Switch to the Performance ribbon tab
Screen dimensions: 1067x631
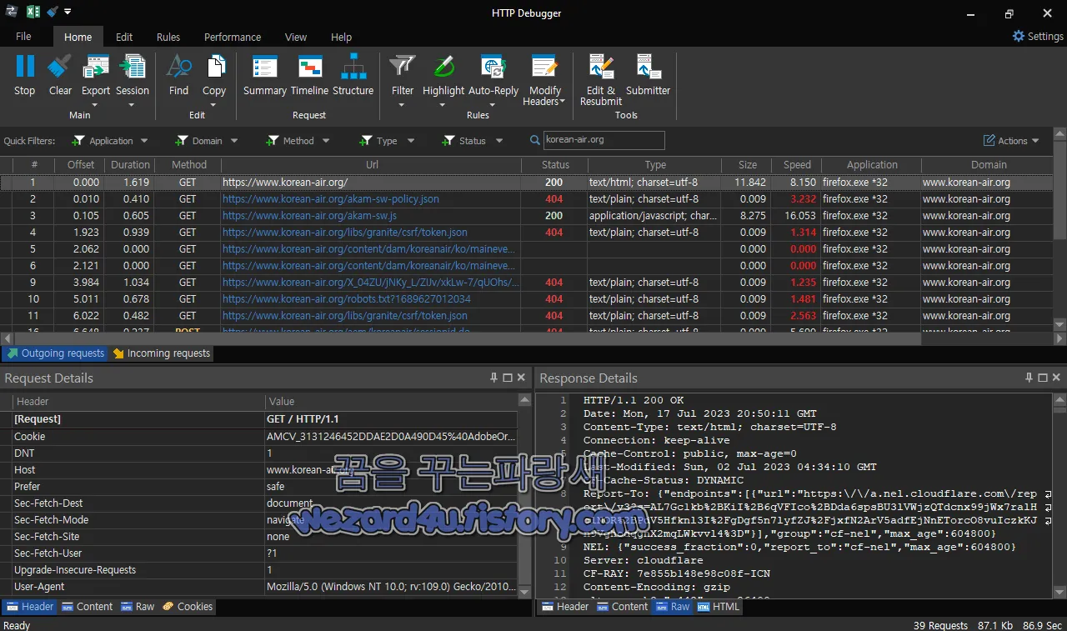233,37
